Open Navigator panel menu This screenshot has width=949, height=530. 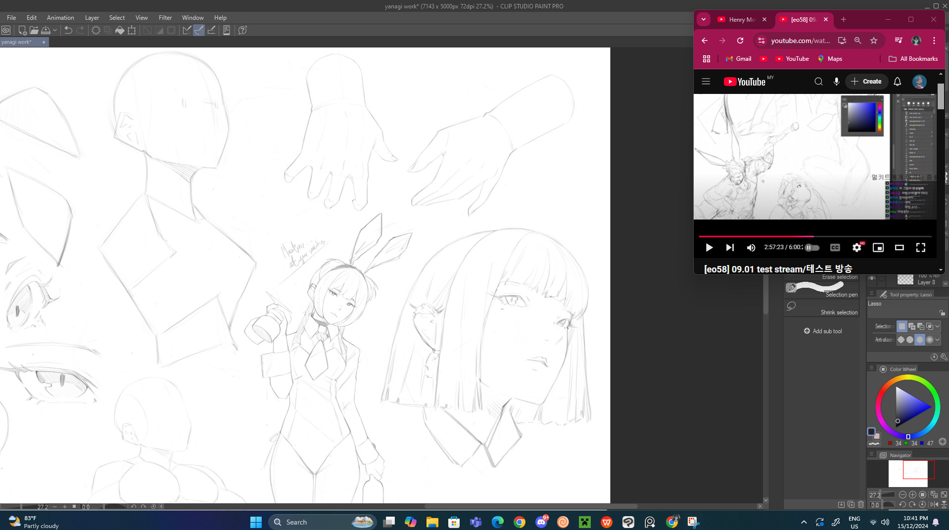(872, 454)
